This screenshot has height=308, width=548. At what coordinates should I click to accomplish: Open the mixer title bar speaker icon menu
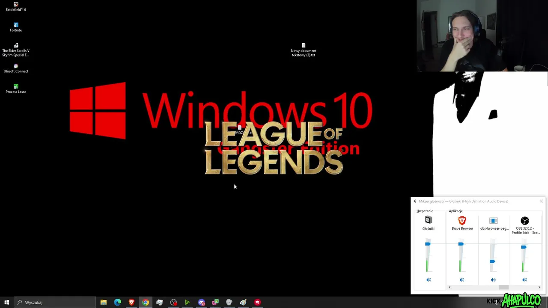tap(415, 201)
